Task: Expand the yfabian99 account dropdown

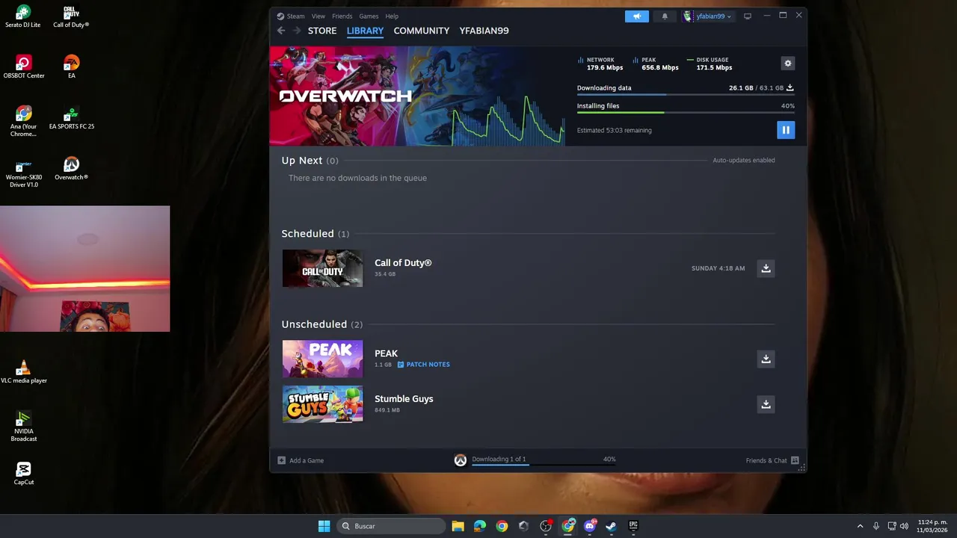Action: [x=707, y=16]
